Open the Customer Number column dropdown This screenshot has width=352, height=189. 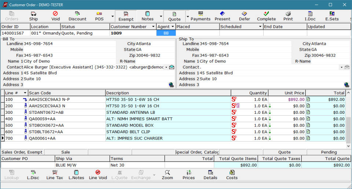153,27
